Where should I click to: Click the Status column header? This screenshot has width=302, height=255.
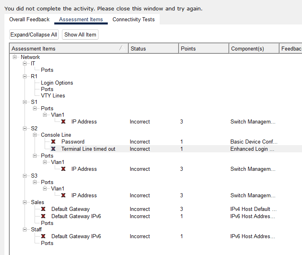pyautogui.click(x=153, y=49)
